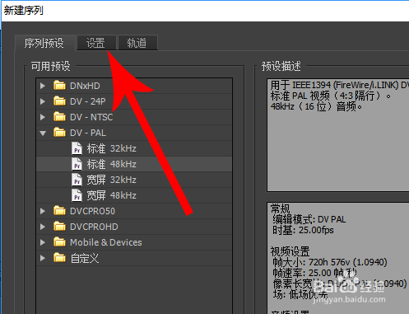Select the 序列预设 tab
409x314 pixels.
click(x=45, y=43)
